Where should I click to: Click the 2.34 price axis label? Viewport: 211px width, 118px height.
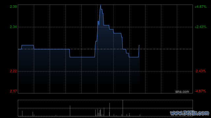[13, 27]
